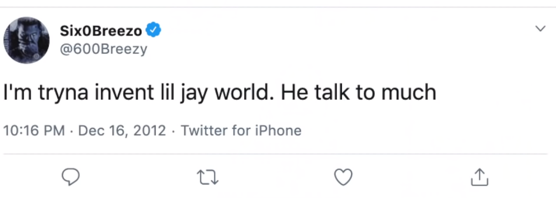Open the Twitter for iPhone source link

coord(241,131)
